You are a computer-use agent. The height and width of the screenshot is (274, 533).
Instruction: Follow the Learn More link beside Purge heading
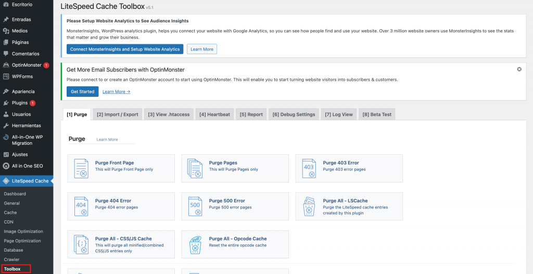[x=107, y=140]
